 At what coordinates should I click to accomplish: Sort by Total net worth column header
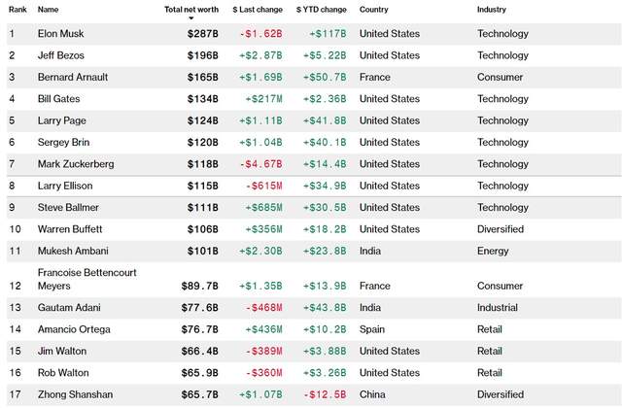click(x=191, y=10)
